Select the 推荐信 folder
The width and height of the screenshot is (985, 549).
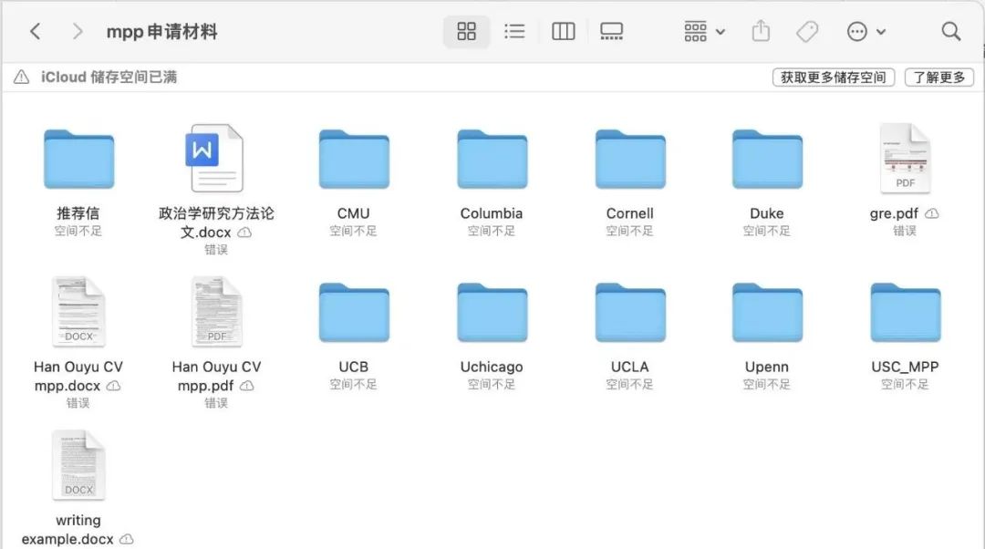pos(79,159)
